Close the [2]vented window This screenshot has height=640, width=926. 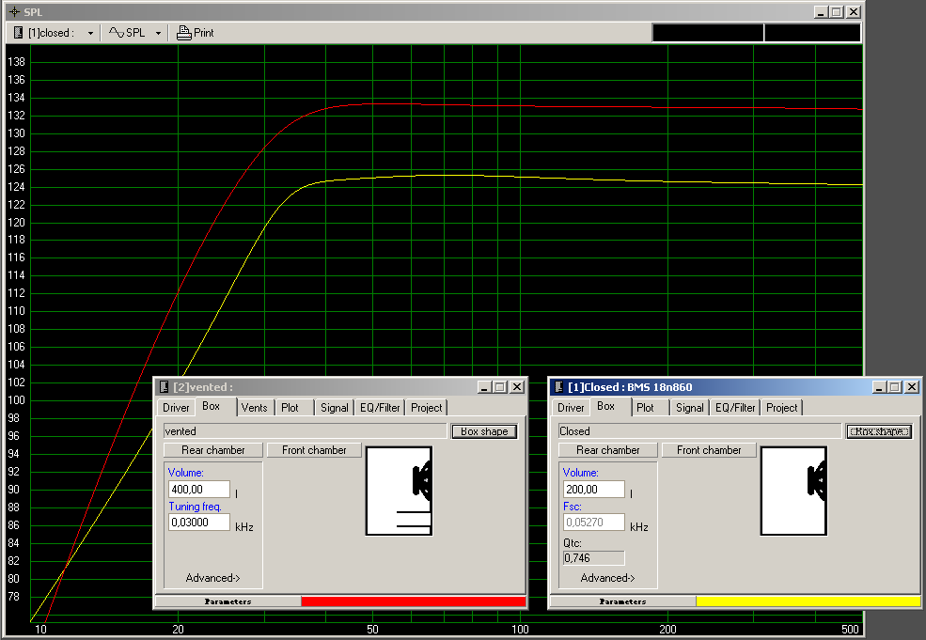coord(517,387)
